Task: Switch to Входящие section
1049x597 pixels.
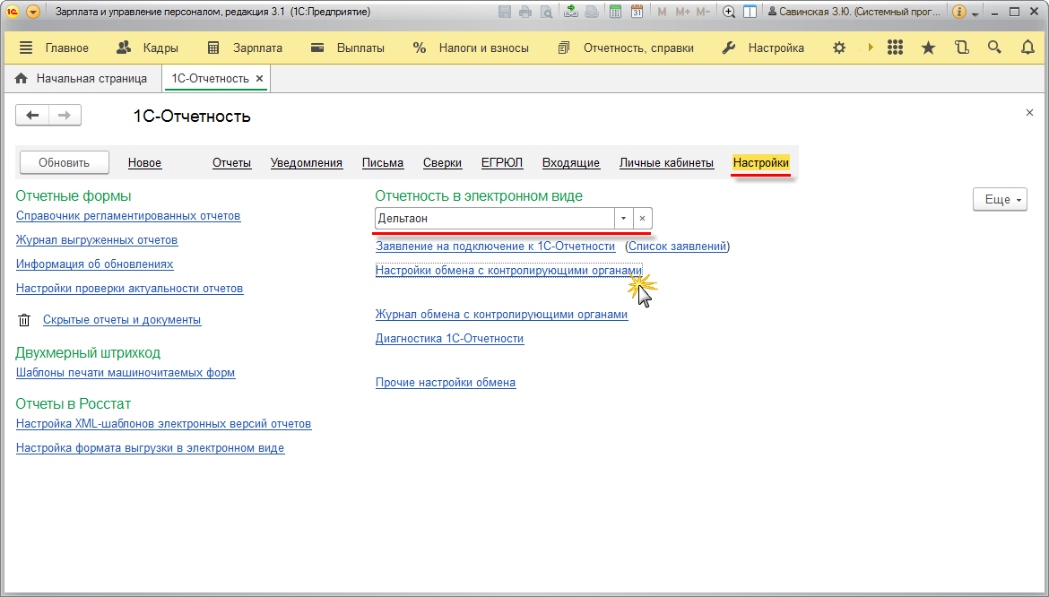Action: 570,162
